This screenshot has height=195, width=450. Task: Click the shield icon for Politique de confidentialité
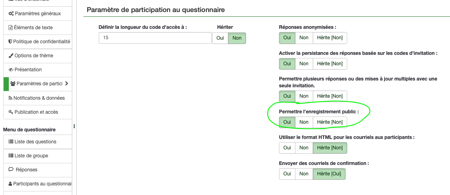10,42
